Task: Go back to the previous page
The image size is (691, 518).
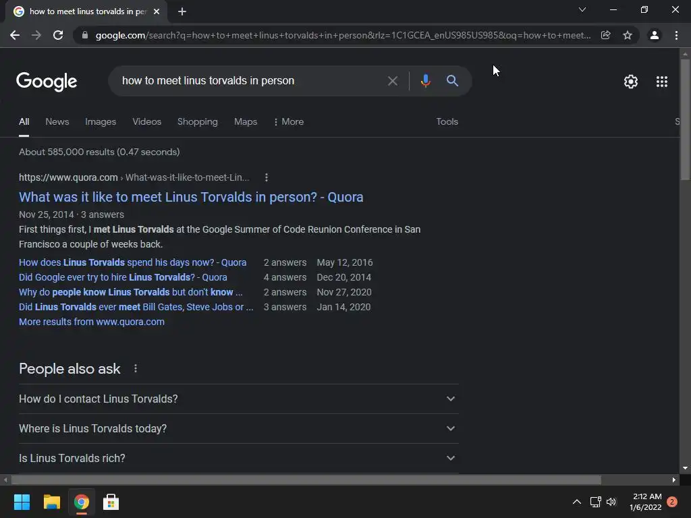Action: 15,35
